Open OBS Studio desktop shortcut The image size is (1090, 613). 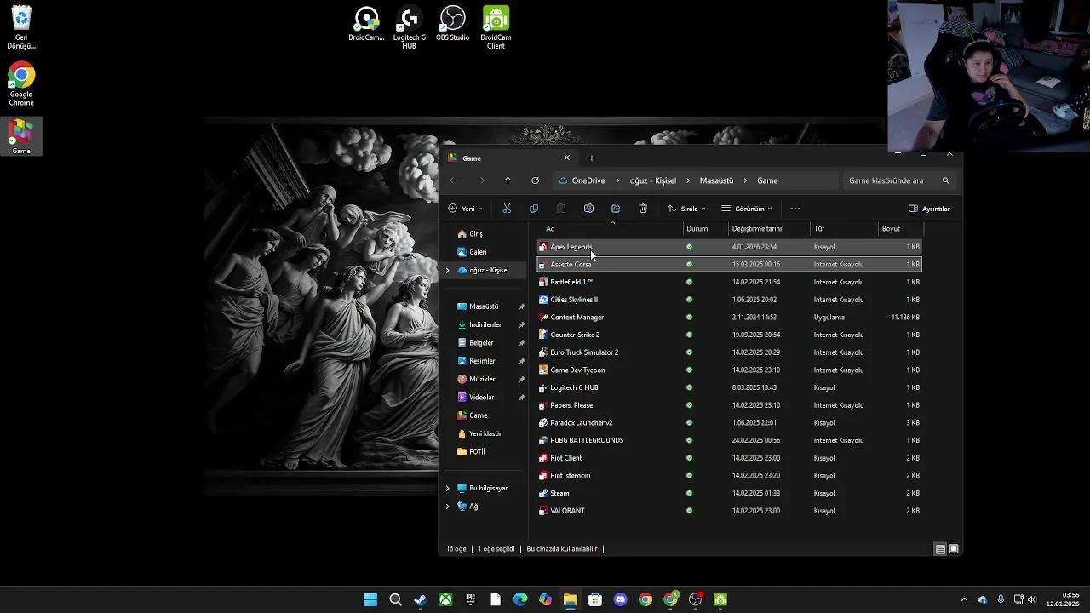point(452,24)
